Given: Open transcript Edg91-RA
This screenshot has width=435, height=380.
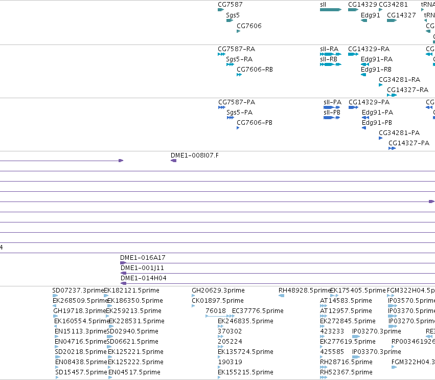Looking at the screenshot, I should 376,59.
